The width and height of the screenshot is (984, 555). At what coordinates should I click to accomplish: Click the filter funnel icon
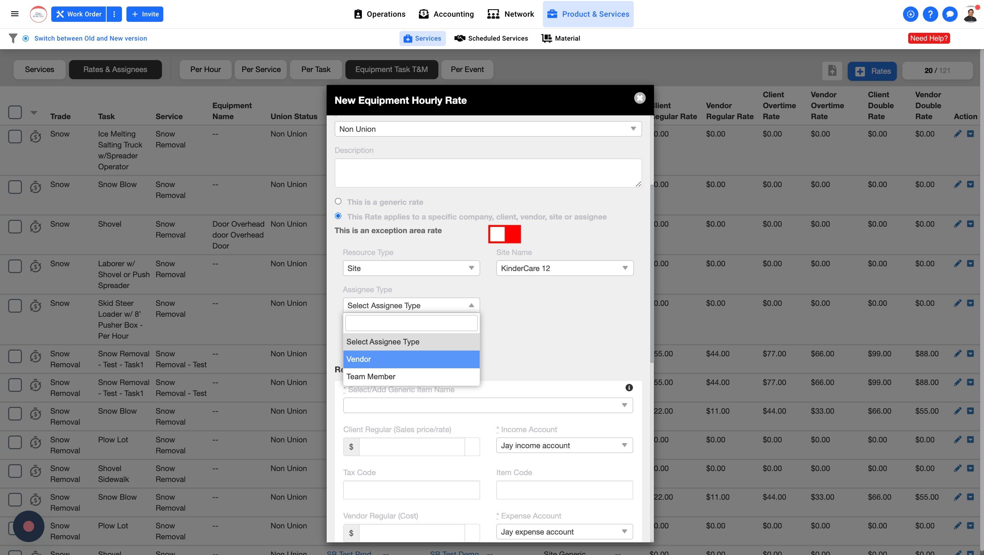13,38
